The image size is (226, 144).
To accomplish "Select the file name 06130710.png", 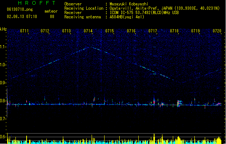I will pyautogui.click(x=20, y=9).
